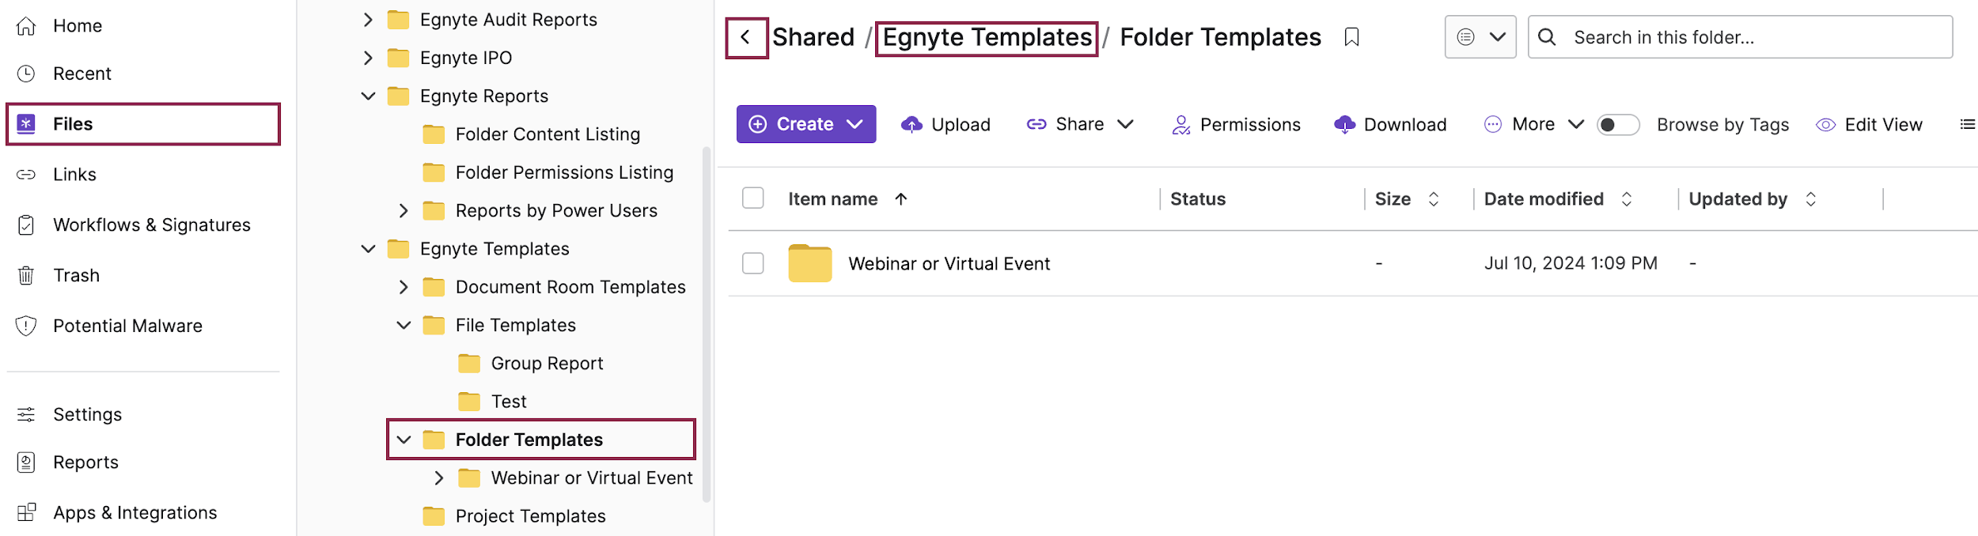This screenshot has height=536, width=1978.
Task: Check the select-all items checkbox
Action: (x=753, y=198)
